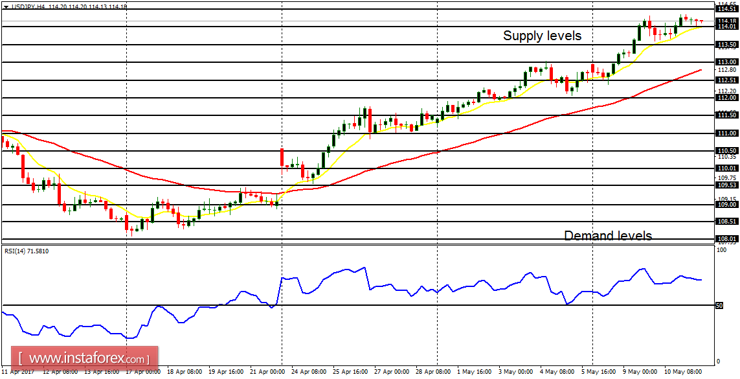Click the 109.00 price level label
The image size is (740, 379).
click(x=727, y=205)
